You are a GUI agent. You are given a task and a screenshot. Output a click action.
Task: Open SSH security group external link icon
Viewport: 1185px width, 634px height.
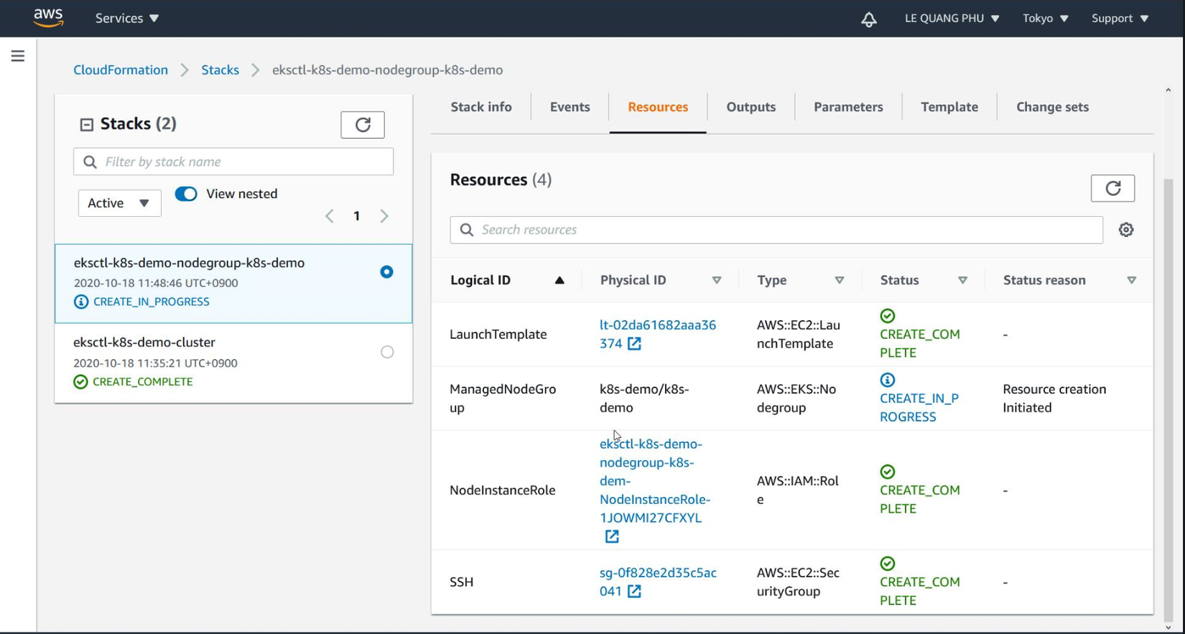pyautogui.click(x=634, y=592)
